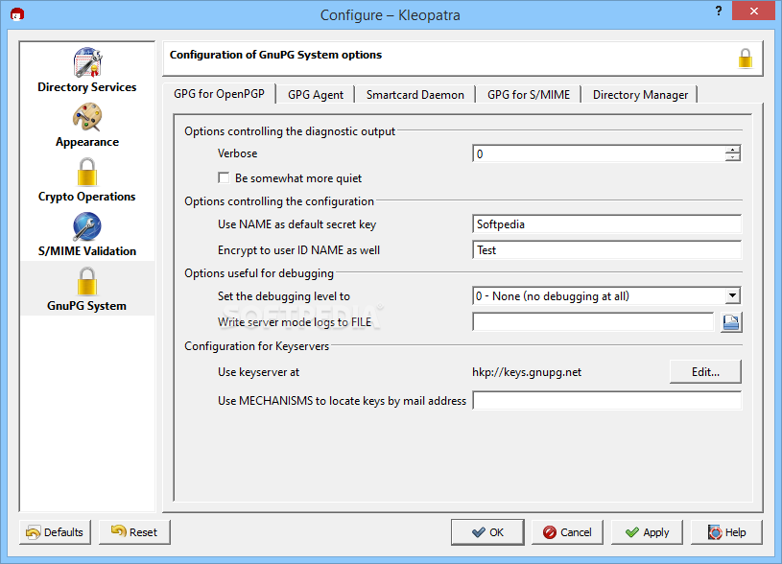
Task: Click the Encrypt to user ID field containing Test
Action: pos(607,250)
